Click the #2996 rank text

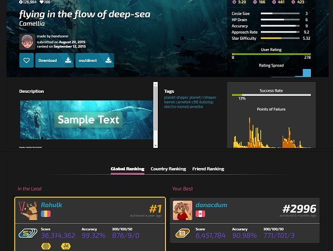(299, 209)
